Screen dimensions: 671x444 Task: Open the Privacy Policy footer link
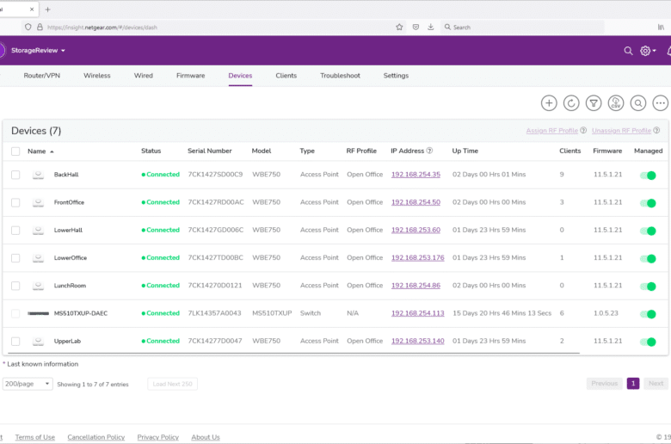click(158, 437)
